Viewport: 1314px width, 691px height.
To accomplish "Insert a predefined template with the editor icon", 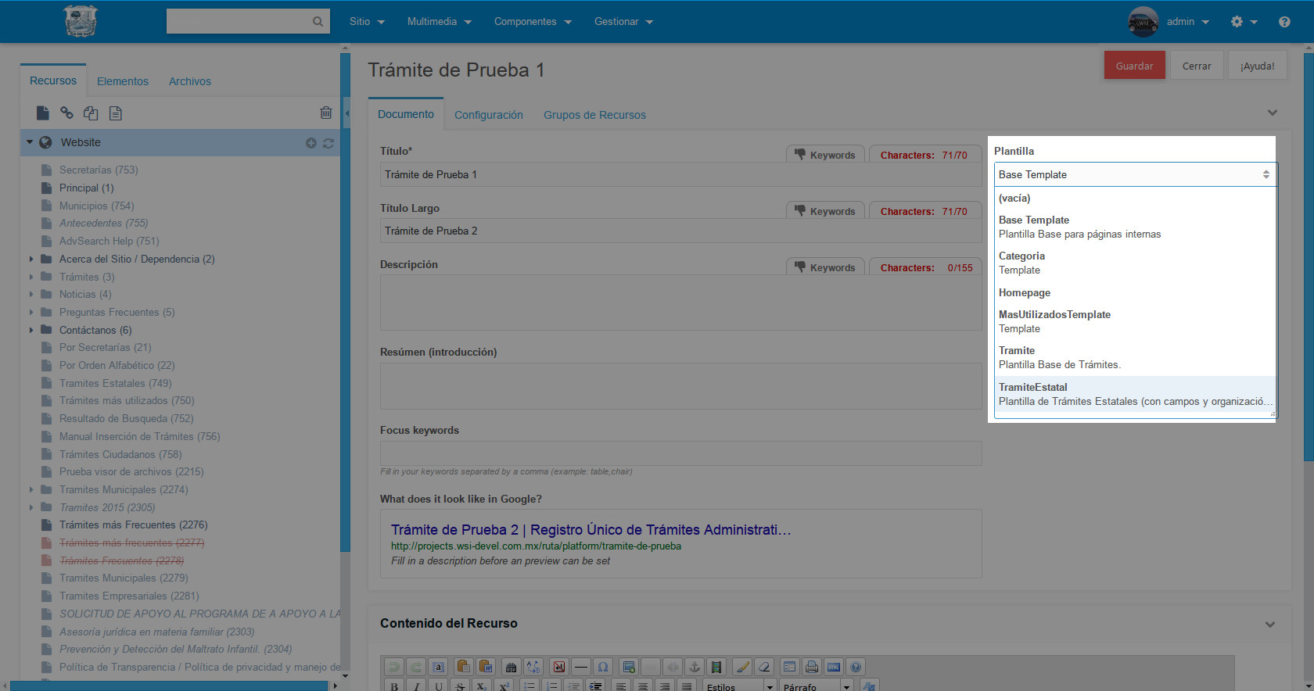I will [790, 667].
